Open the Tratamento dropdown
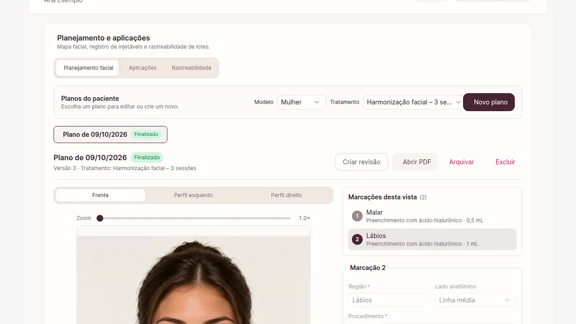Viewport: 576px width, 324px height. [413, 102]
